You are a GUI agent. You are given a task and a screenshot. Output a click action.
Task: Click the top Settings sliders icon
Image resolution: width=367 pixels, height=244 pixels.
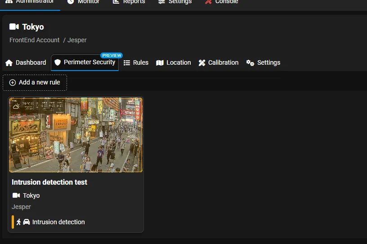pyautogui.click(x=161, y=2)
